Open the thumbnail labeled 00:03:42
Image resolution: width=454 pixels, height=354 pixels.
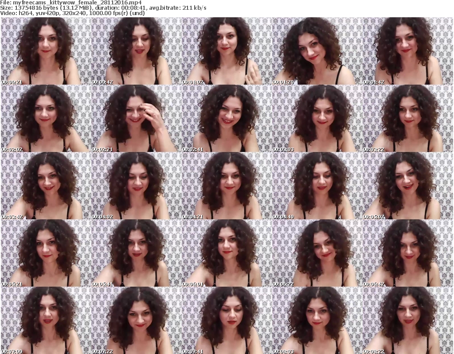45,186
